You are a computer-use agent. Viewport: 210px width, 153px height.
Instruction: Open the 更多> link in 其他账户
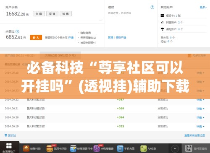tap(203, 8)
